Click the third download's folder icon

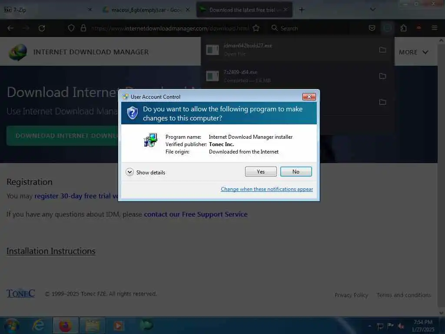(x=382, y=102)
